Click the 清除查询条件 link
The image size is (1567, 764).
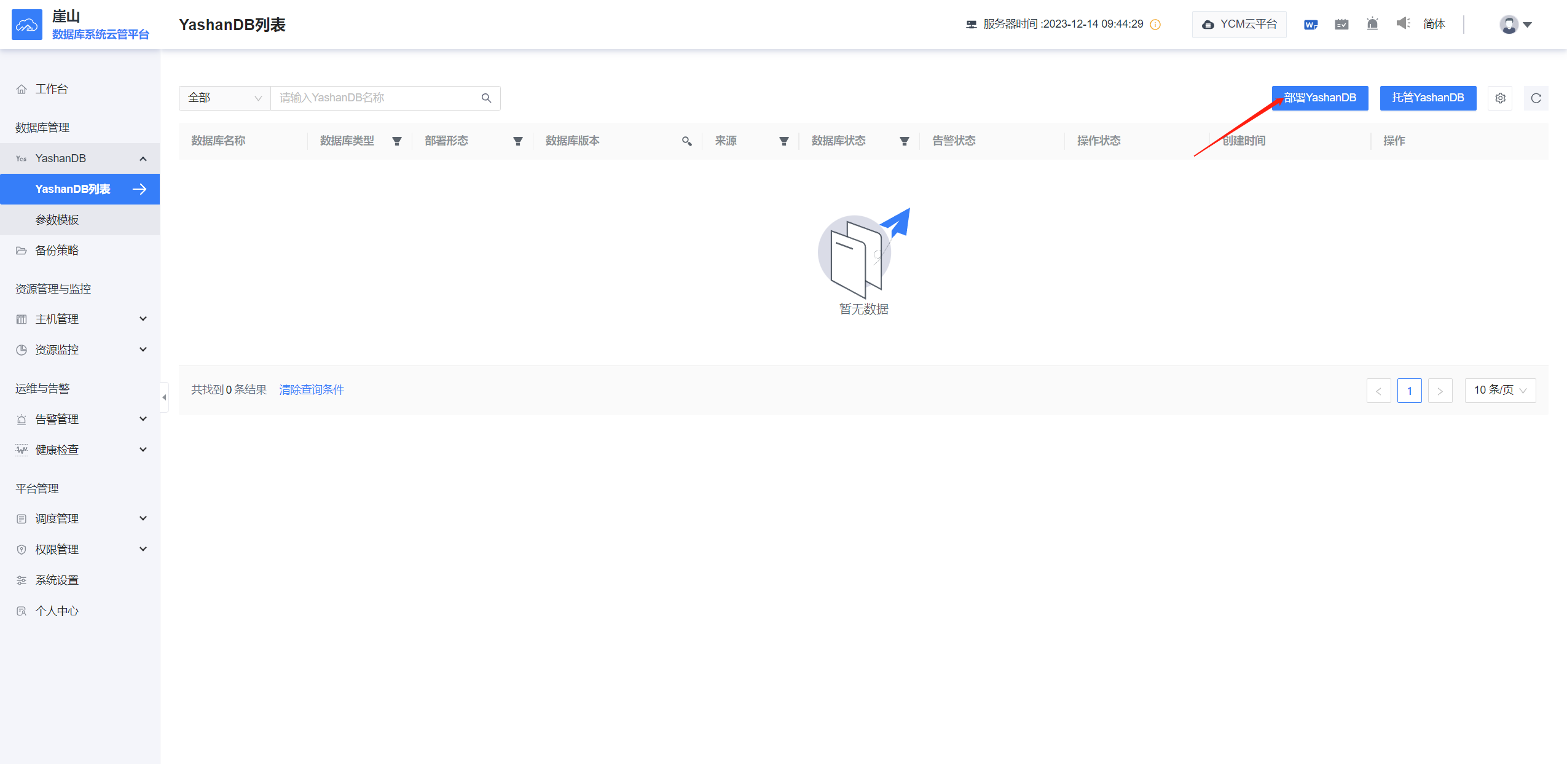coord(312,390)
